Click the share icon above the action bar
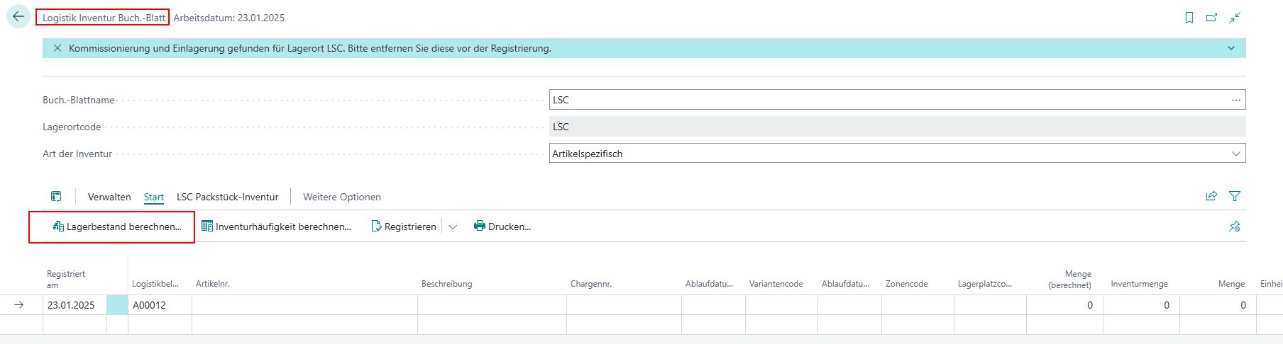 click(1211, 196)
